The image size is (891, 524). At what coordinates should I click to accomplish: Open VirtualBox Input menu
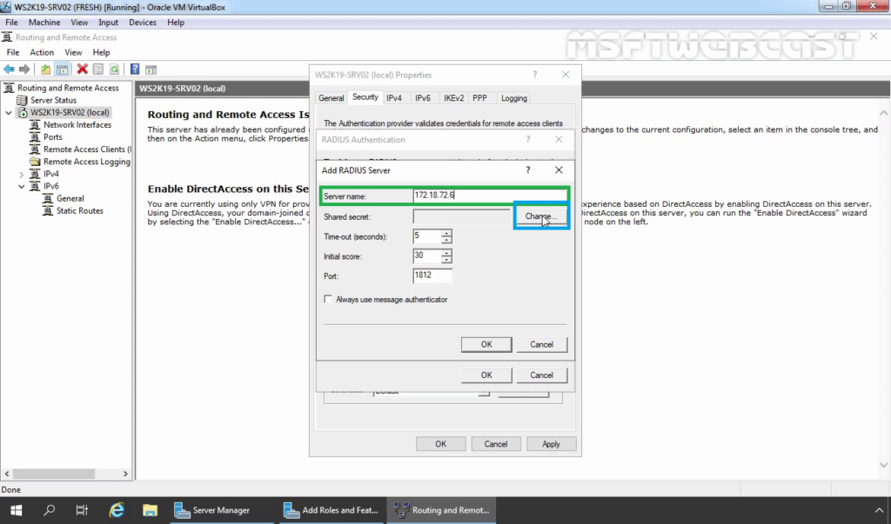pos(108,22)
